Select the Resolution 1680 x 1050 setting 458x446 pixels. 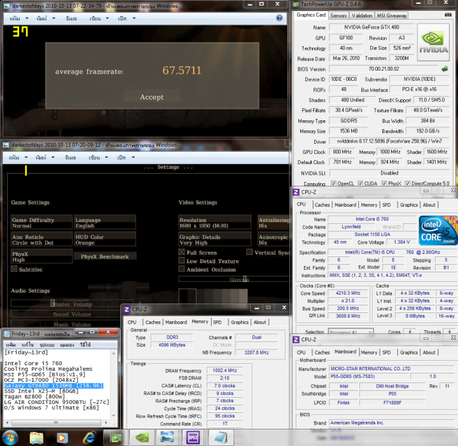215,223
